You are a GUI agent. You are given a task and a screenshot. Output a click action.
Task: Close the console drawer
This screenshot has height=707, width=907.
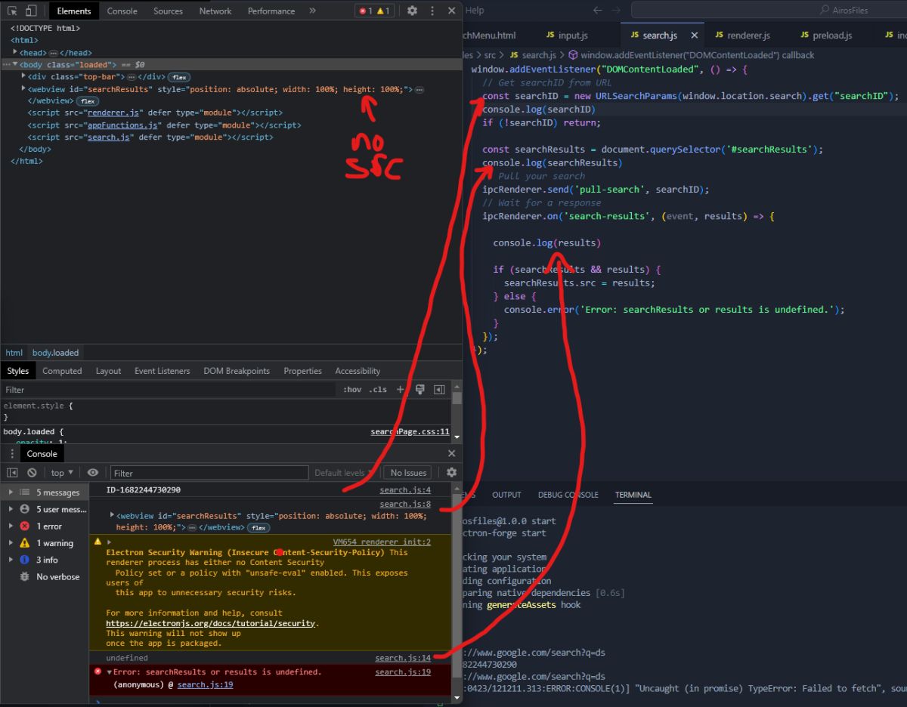[451, 454]
